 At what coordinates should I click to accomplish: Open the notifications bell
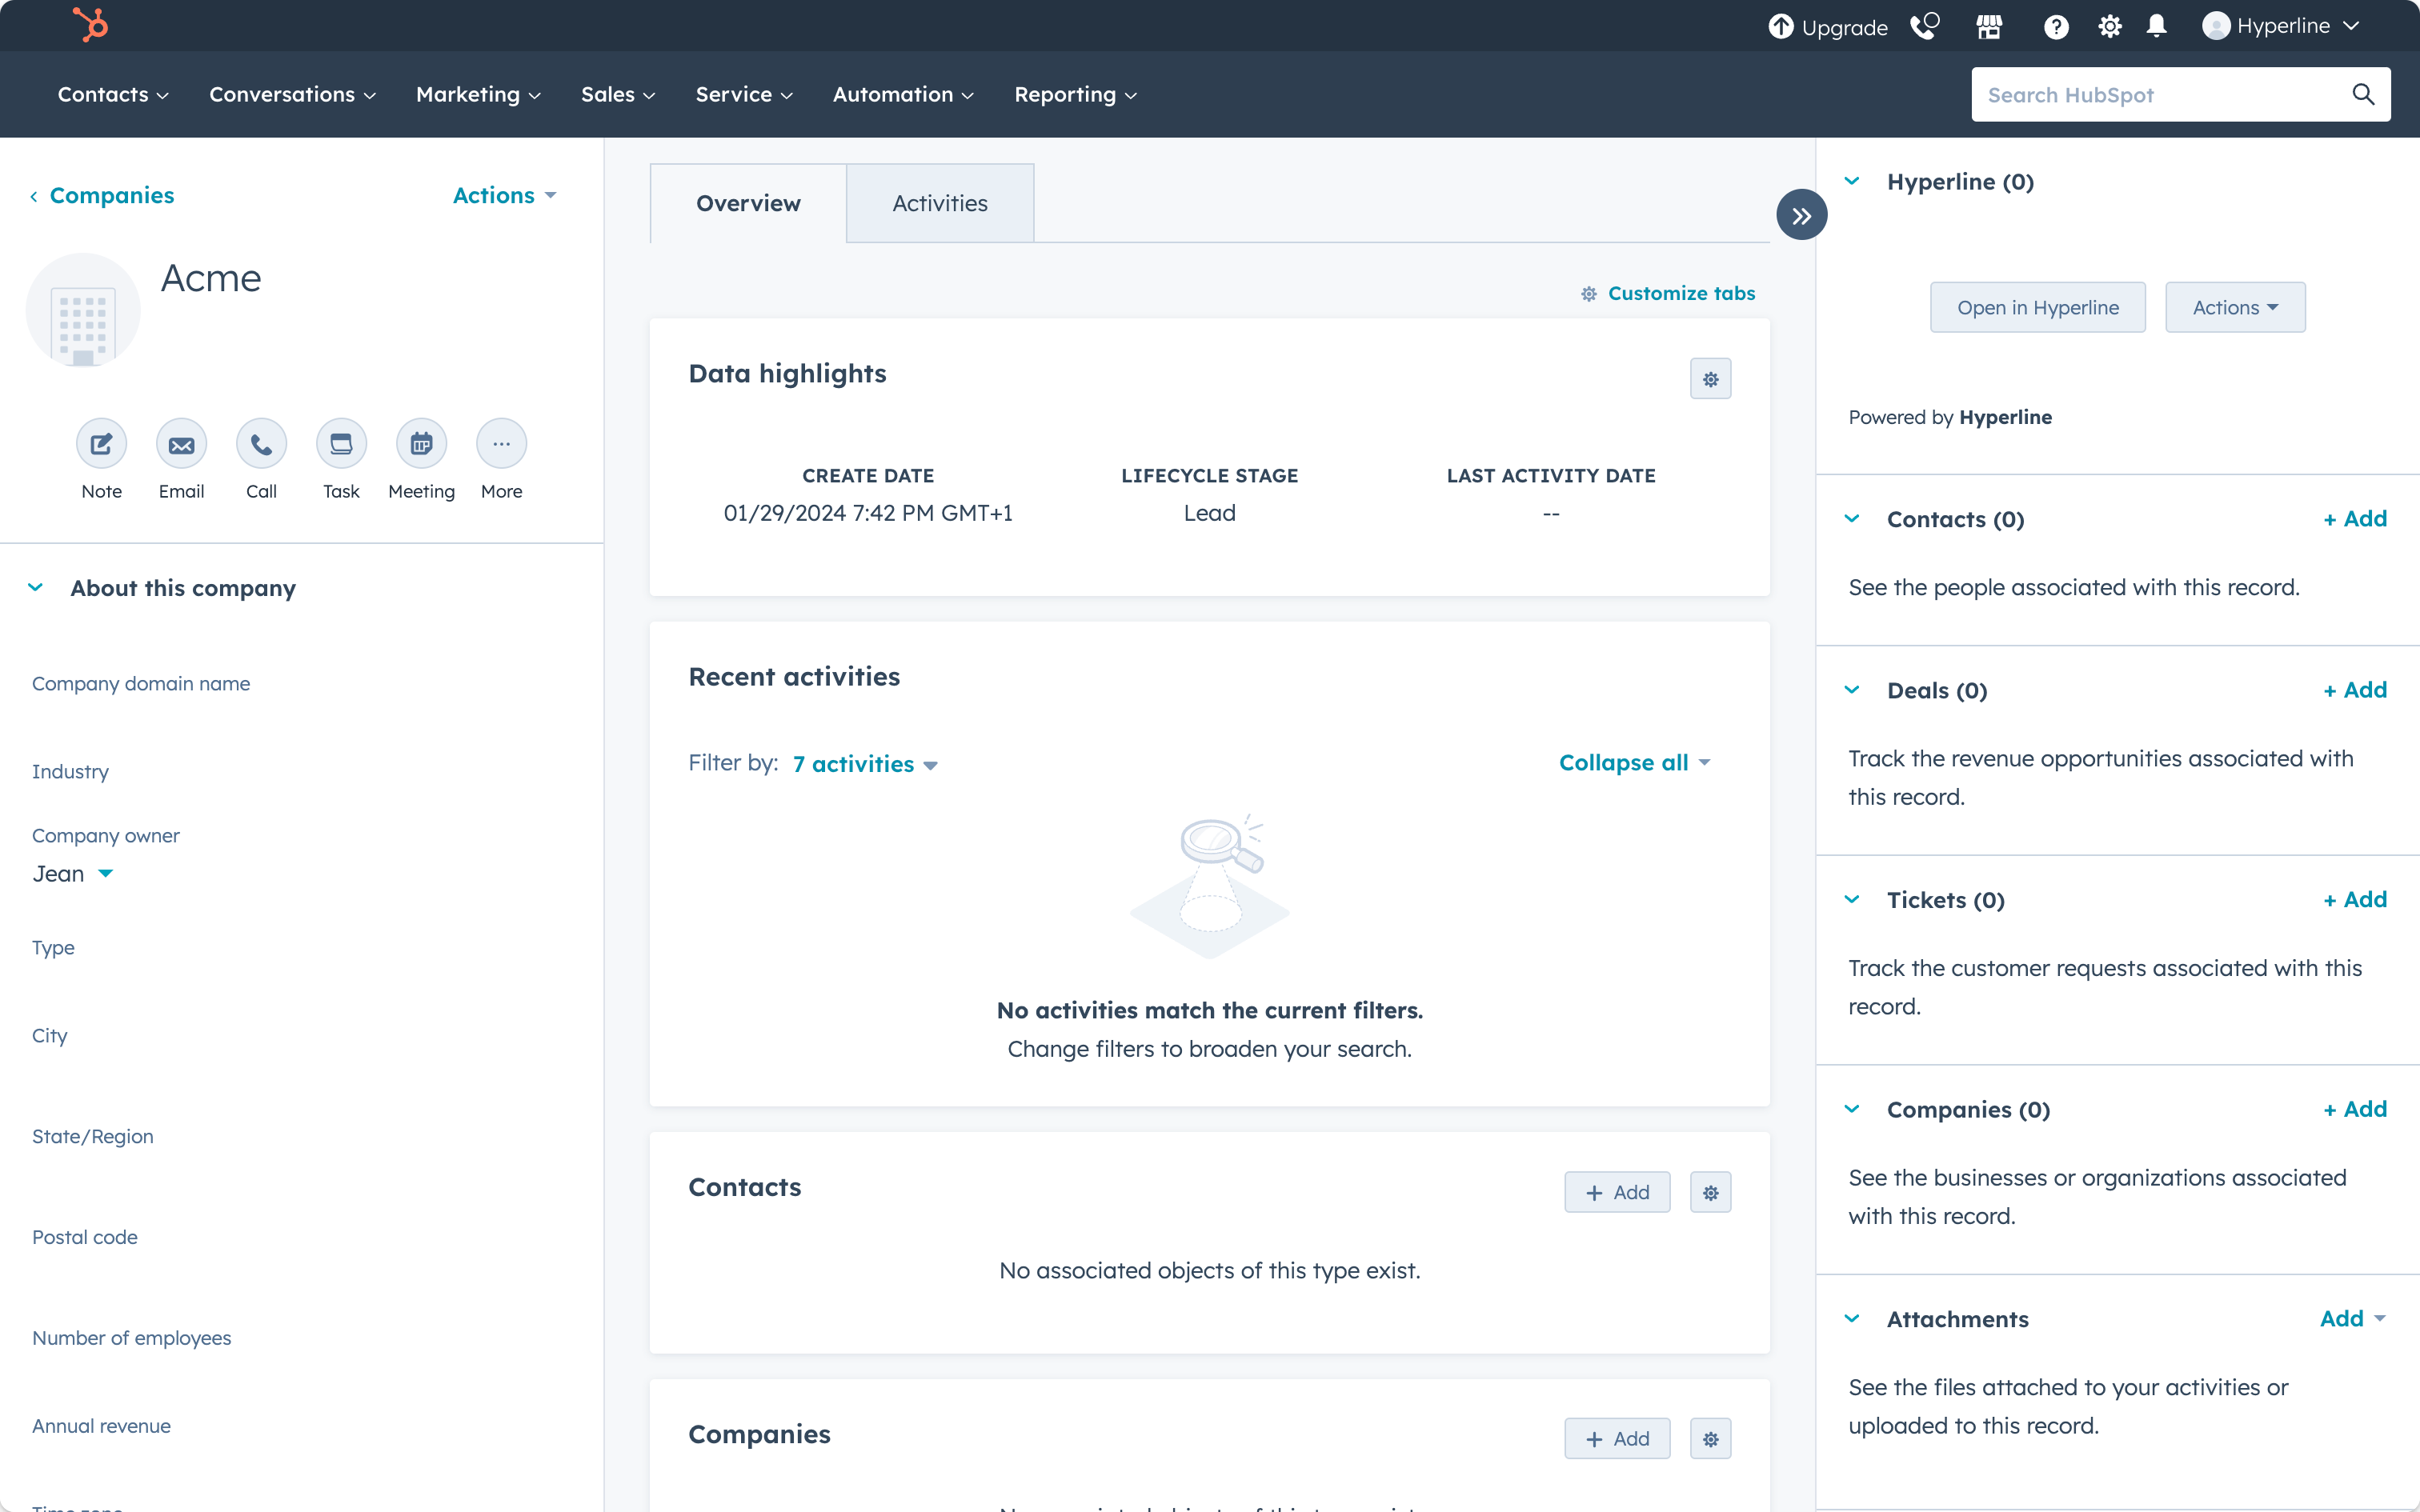click(2157, 26)
